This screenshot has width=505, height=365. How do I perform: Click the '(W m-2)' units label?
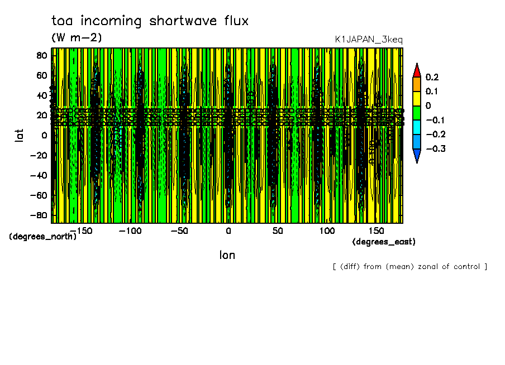tap(77, 38)
